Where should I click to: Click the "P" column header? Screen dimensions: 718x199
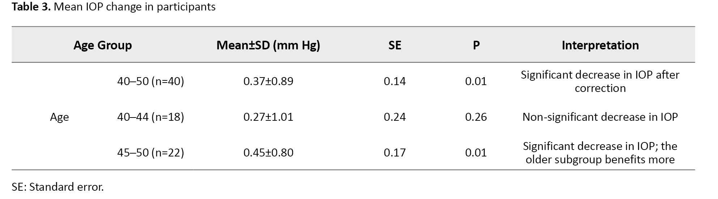tap(476, 45)
